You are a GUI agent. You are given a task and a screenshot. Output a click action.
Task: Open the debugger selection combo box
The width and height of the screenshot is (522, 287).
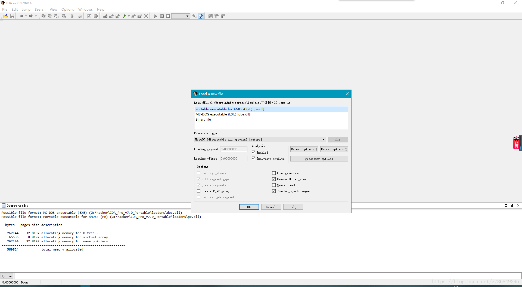[x=181, y=16]
